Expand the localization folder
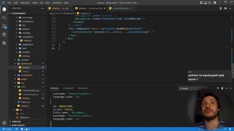This screenshot has height=131, width=234. 28,75
